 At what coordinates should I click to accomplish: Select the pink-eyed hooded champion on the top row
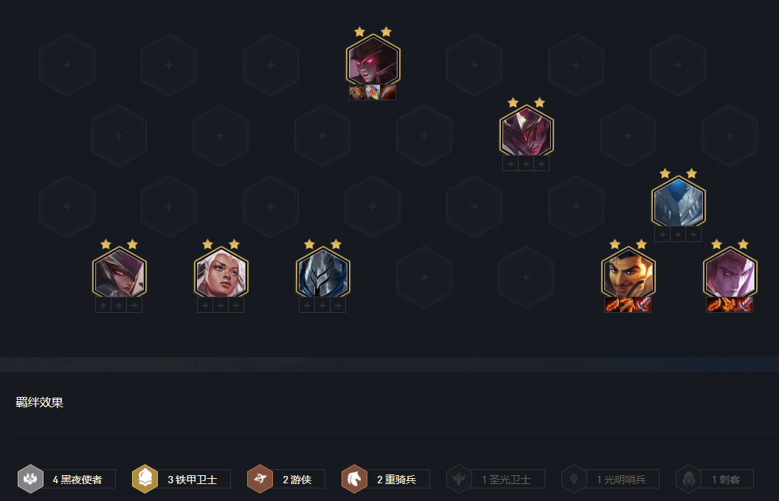point(373,61)
